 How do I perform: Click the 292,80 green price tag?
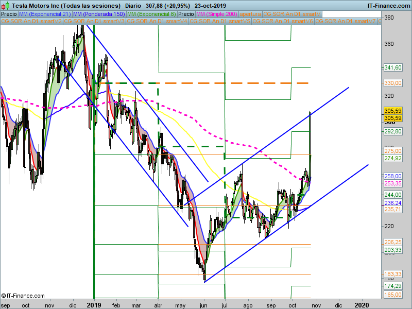(x=393, y=131)
